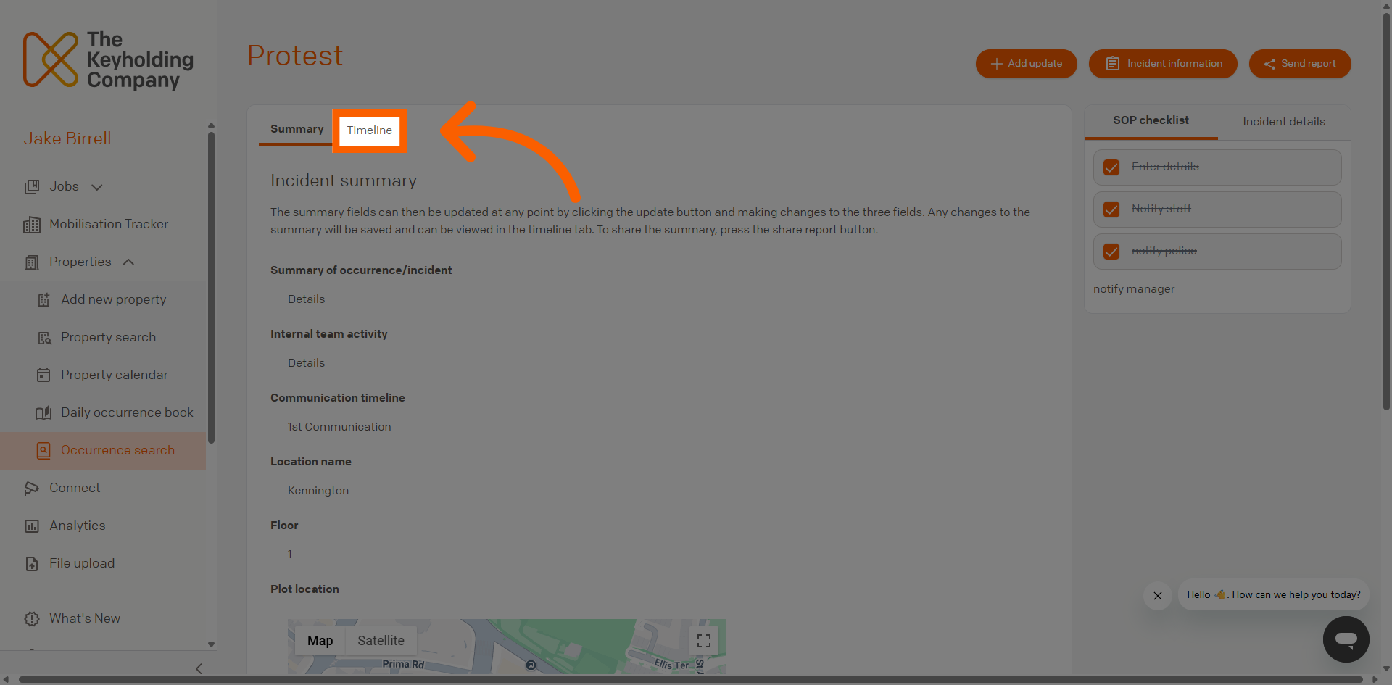Click the Add update button
Image resolution: width=1392 pixels, height=685 pixels.
click(1026, 64)
